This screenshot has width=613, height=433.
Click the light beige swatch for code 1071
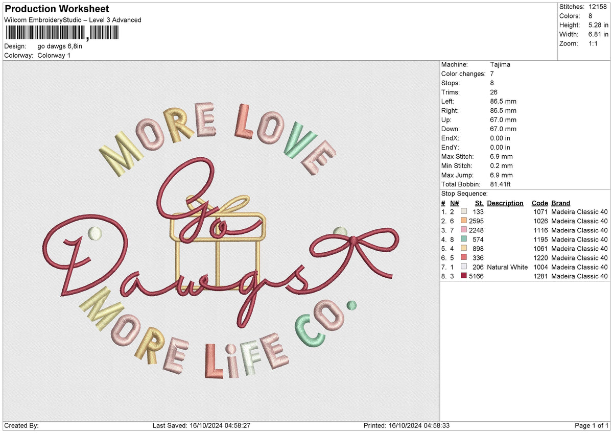(463, 211)
